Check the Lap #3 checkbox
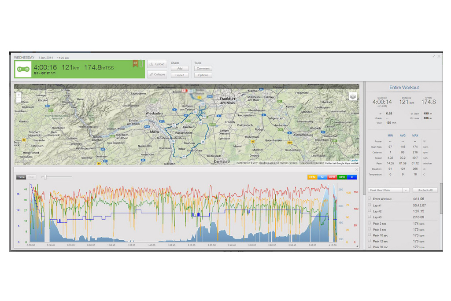Viewport: 451px width, 301px height. coord(370,217)
